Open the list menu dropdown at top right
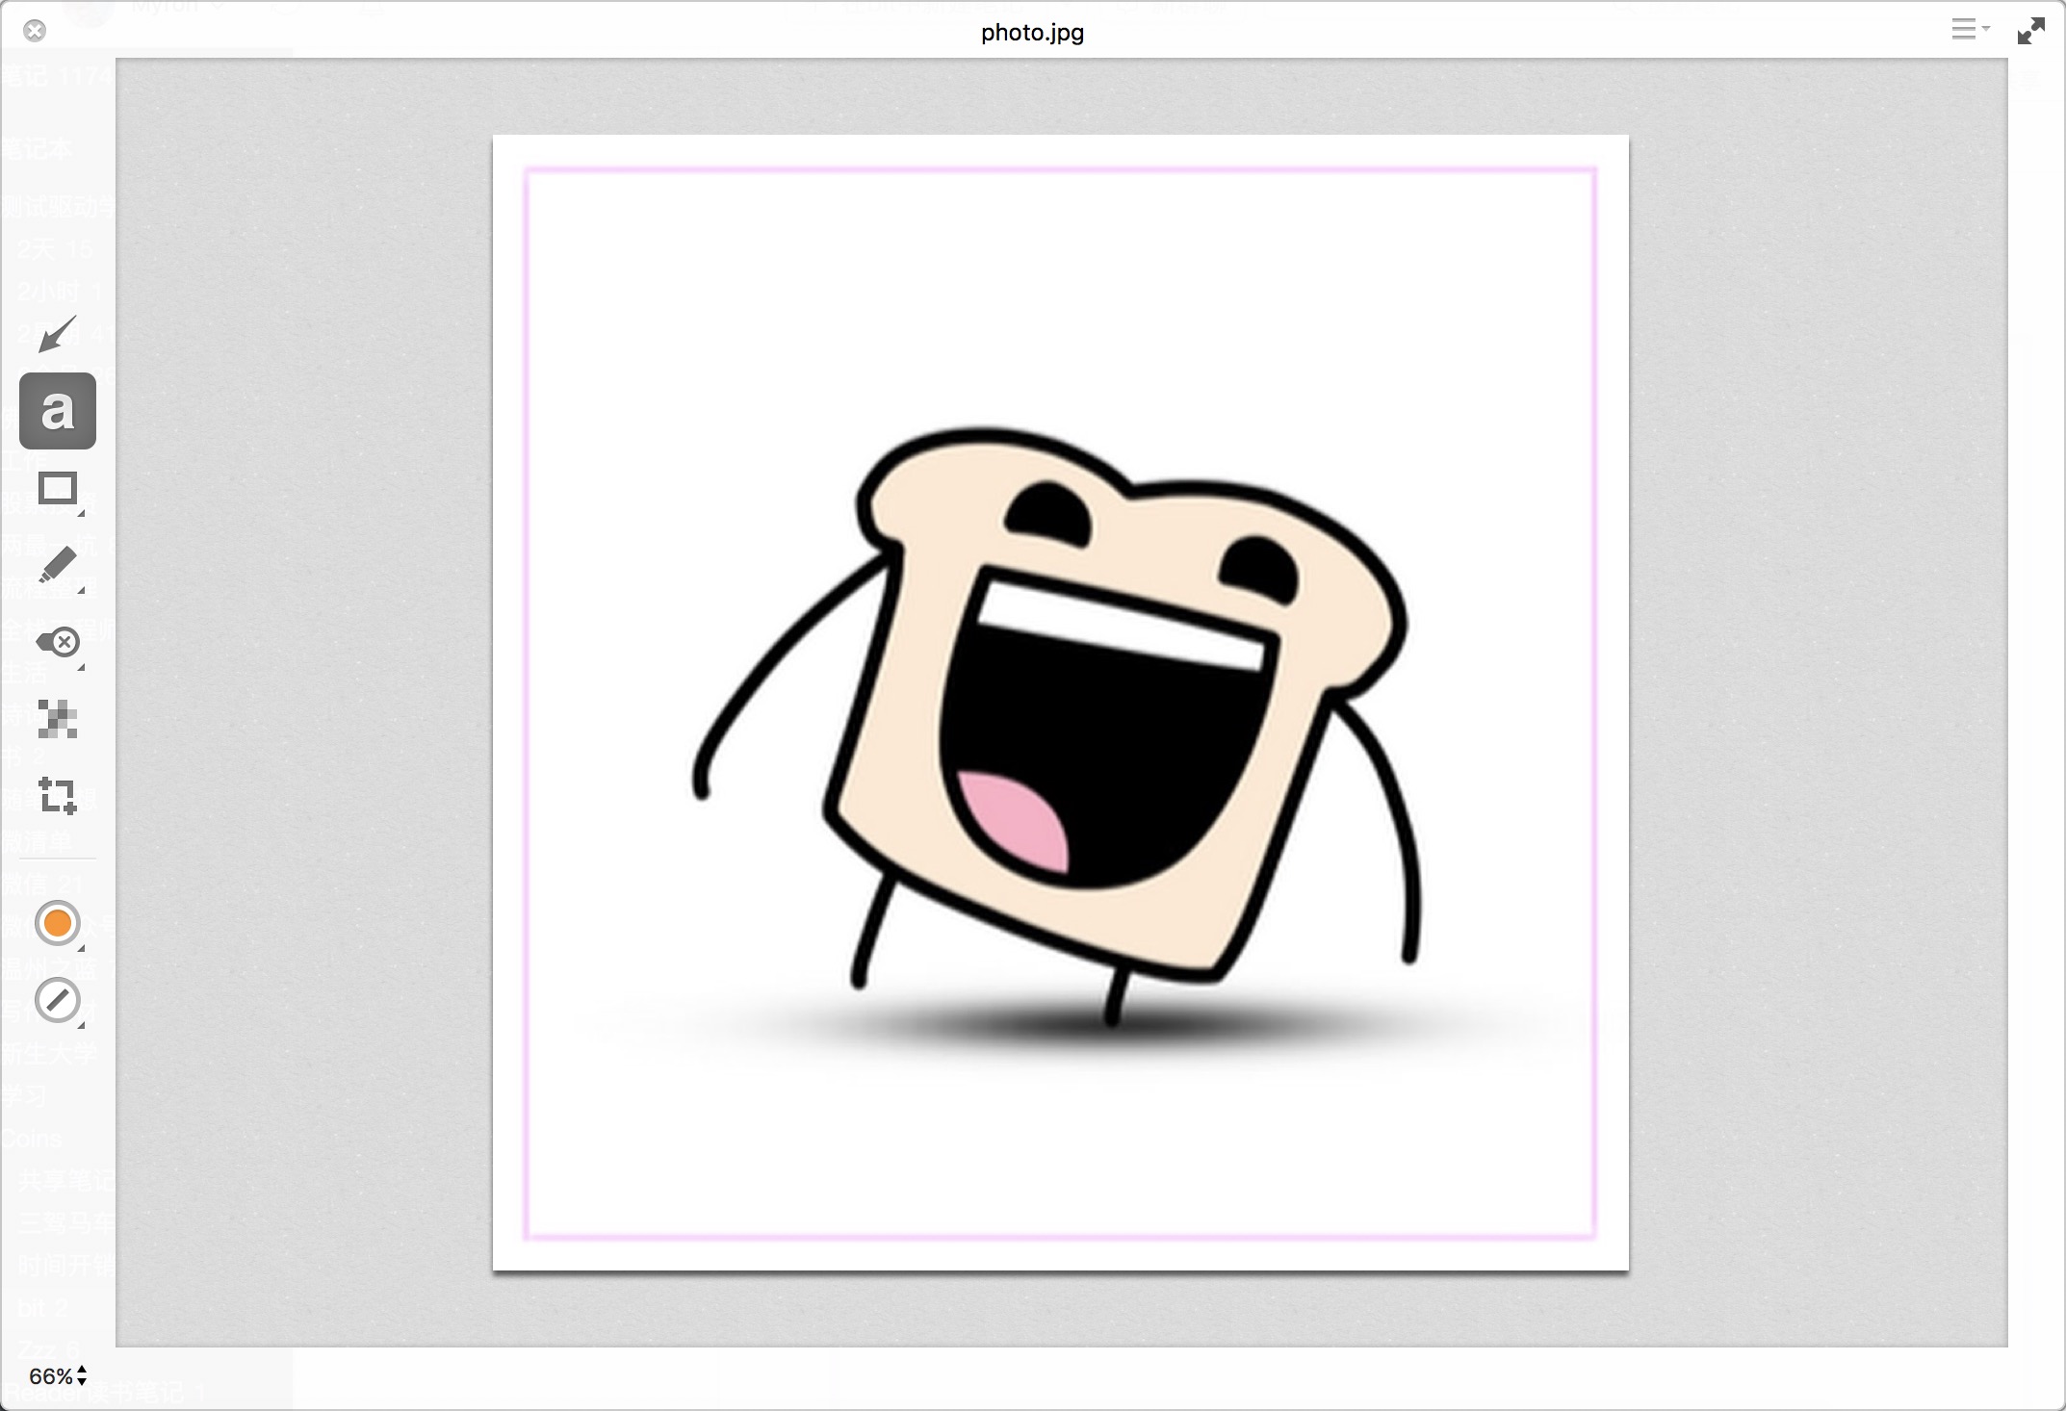The width and height of the screenshot is (2066, 1411). click(1970, 30)
